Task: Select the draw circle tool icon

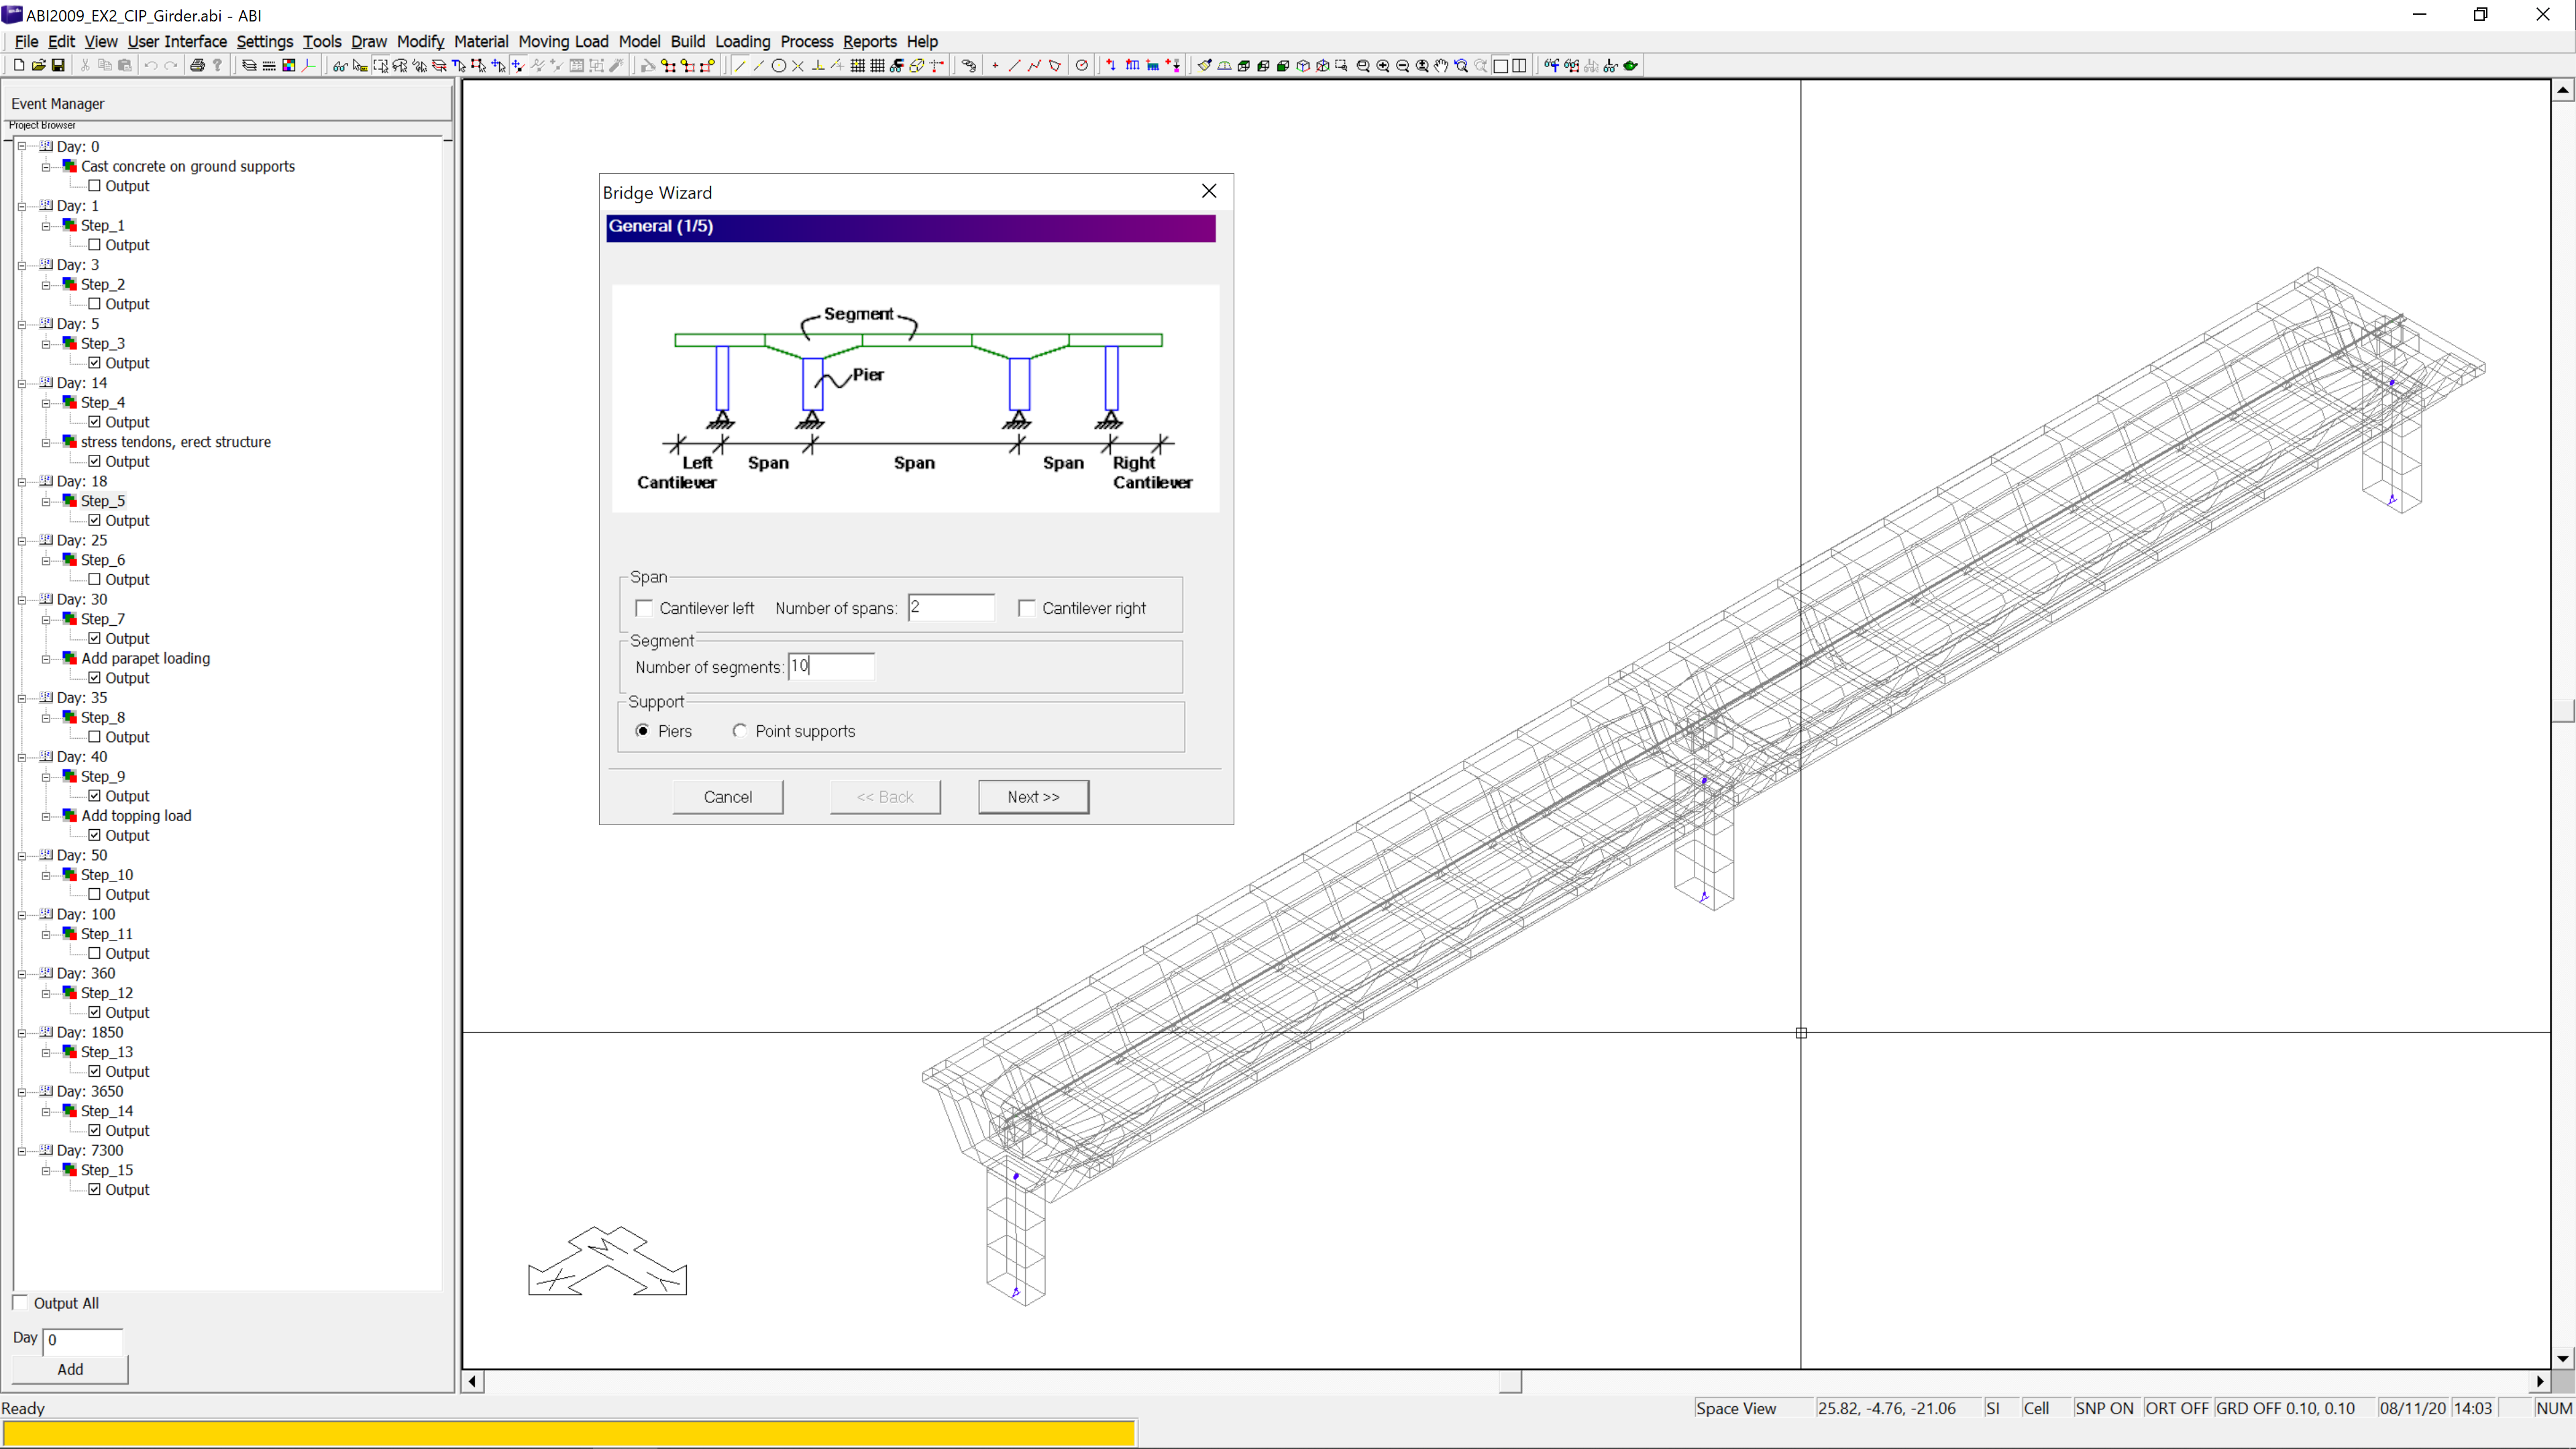Action: pyautogui.click(x=778, y=66)
